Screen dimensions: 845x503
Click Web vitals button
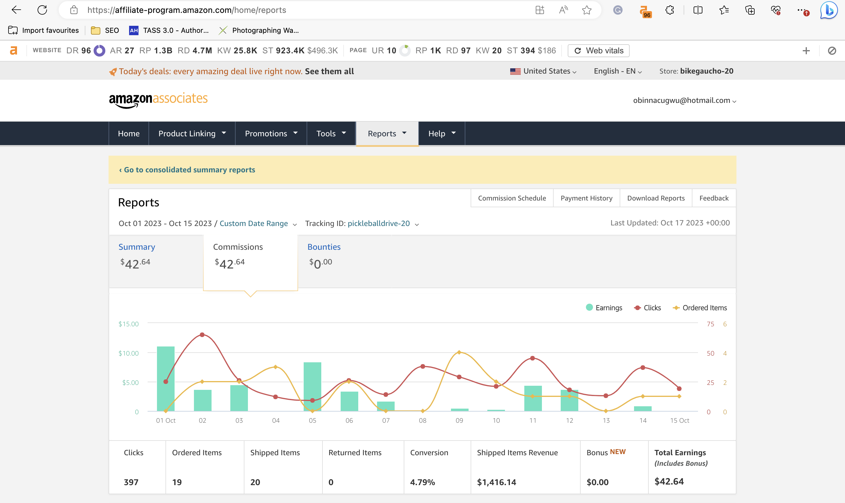point(599,50)
